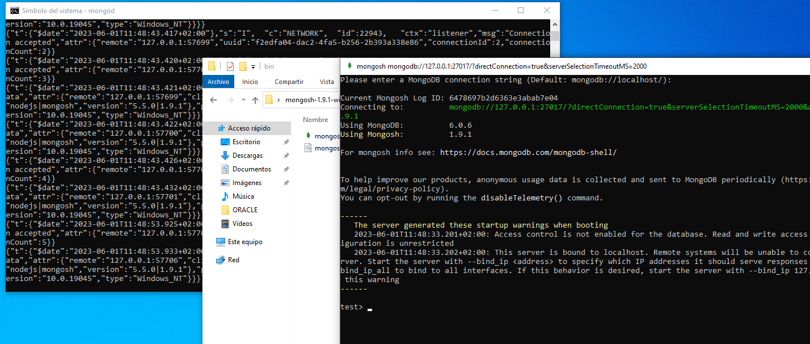Click the pin icon beside Imágenes
810x344 pixels.
[286, 183]
